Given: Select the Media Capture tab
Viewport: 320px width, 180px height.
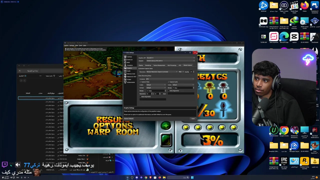Looking at the screenshot, I should coord(188,65).
